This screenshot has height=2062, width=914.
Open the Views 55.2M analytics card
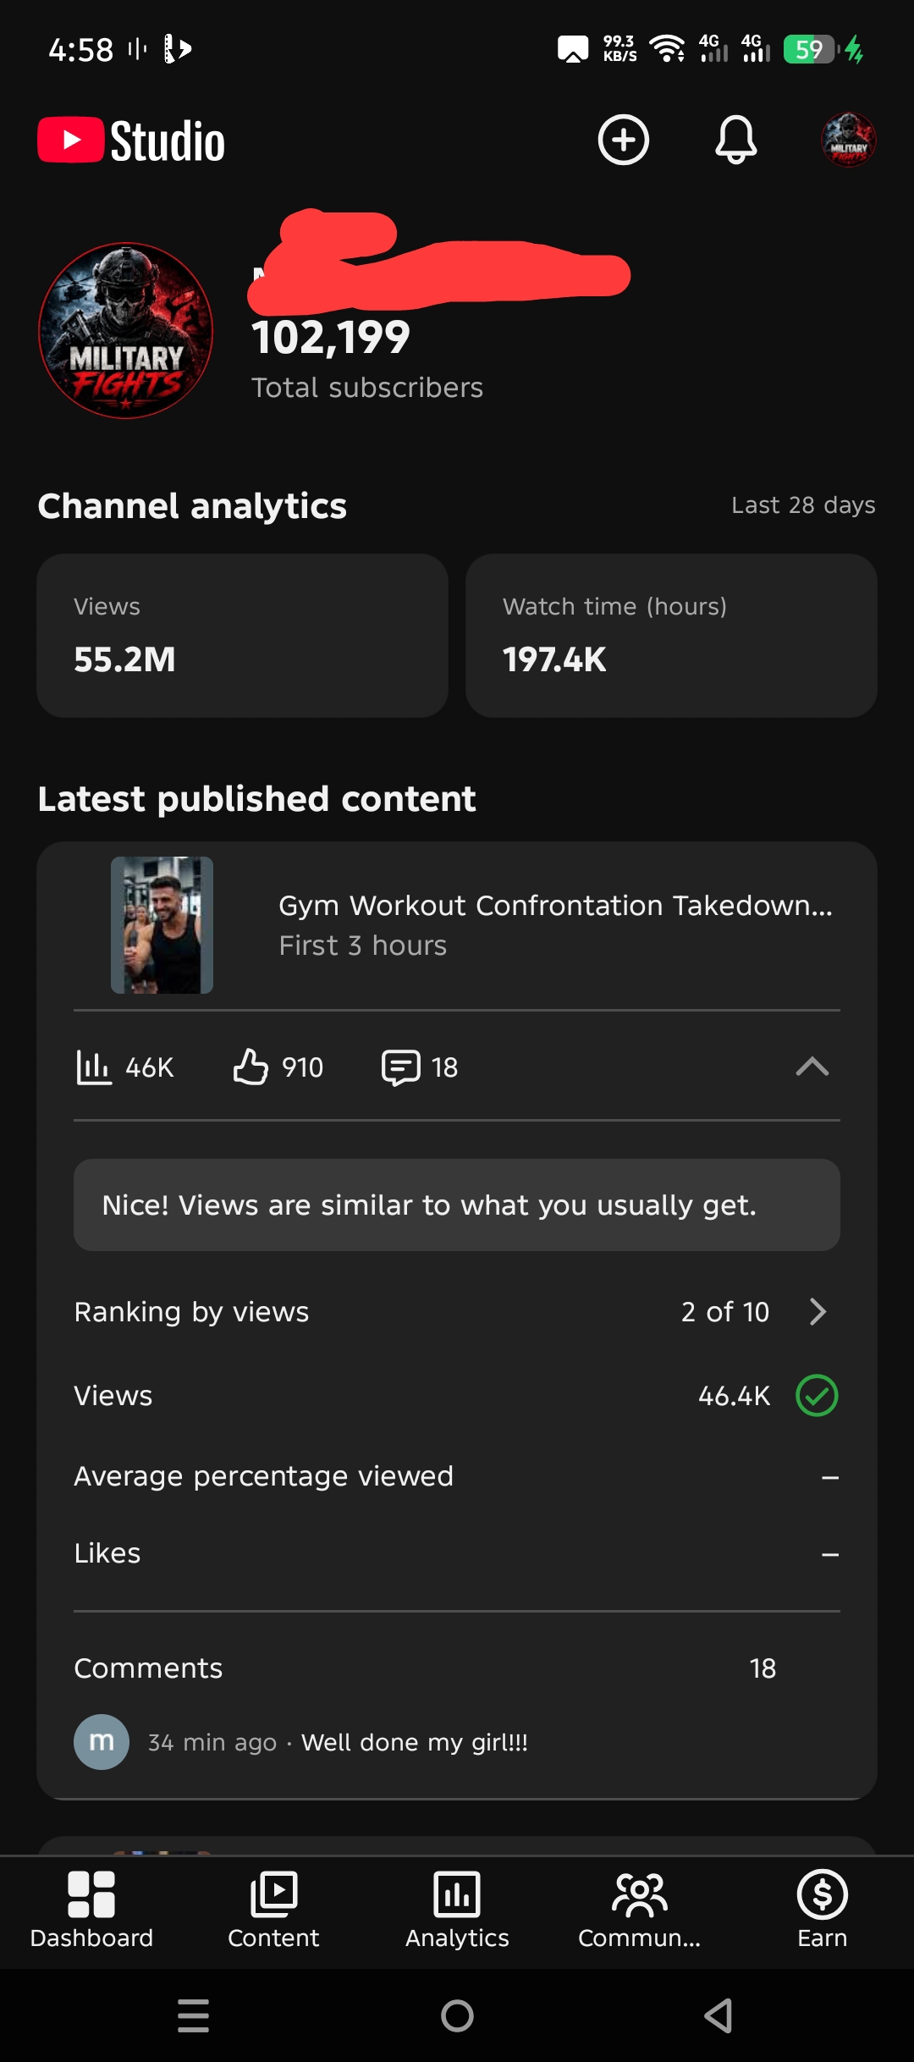point(242,636)
